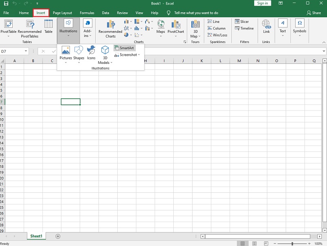Switch to the Formulas tab
Image resolution: width=327 pixels, height=246 pixels.
(x=87, y=13)
